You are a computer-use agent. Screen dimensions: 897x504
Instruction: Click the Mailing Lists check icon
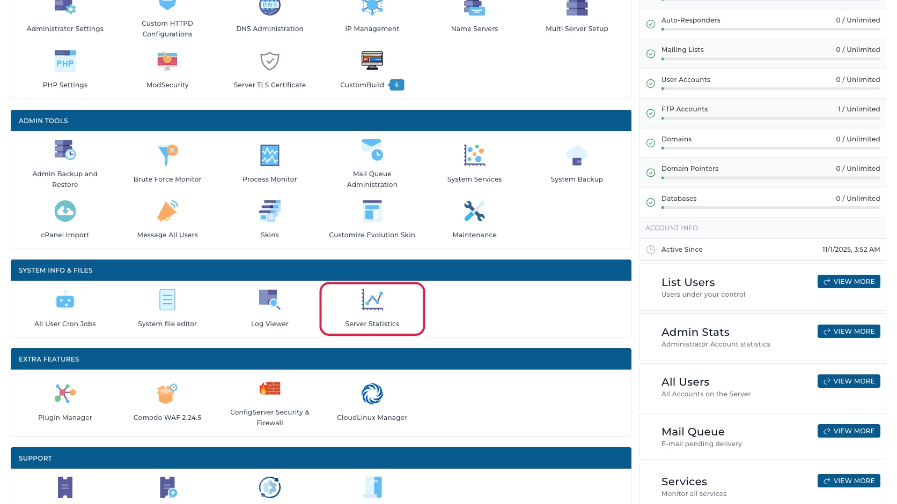click(651, 54)
